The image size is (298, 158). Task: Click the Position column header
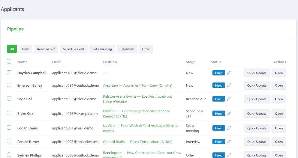[x=110, y=62]
